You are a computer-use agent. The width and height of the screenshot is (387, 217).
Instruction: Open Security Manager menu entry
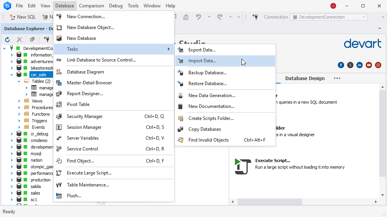pos(114,116)
